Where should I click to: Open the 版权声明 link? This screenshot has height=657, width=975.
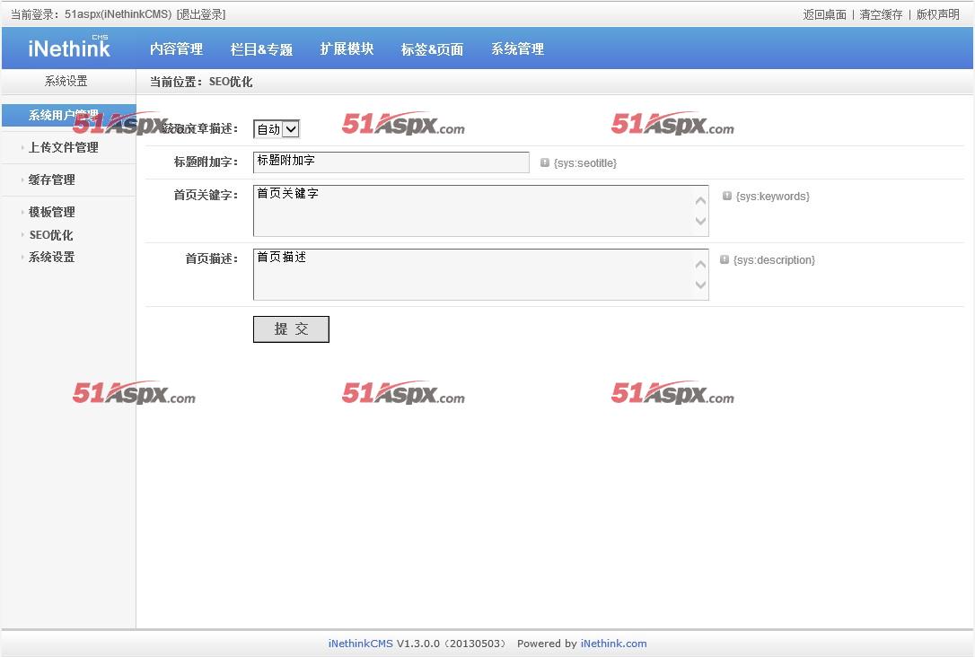click(x=937, y=14)
